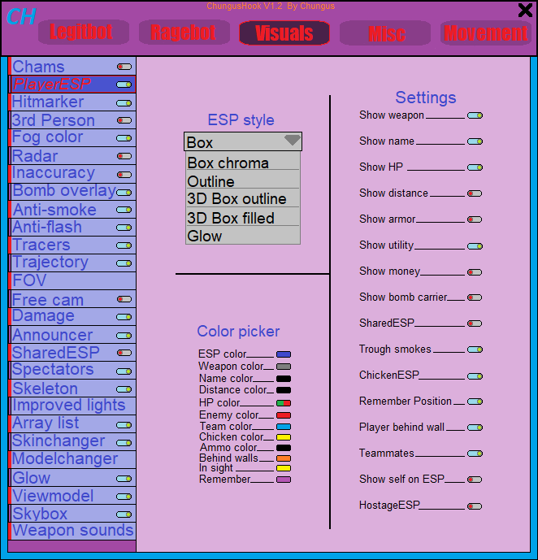Toggle the Radar switch in sidebar
This screenshot has height=560, width=538.
124,156
